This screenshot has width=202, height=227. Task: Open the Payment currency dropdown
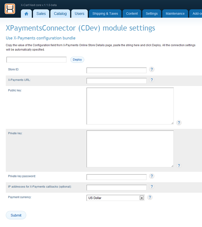[x=116, y=198]
